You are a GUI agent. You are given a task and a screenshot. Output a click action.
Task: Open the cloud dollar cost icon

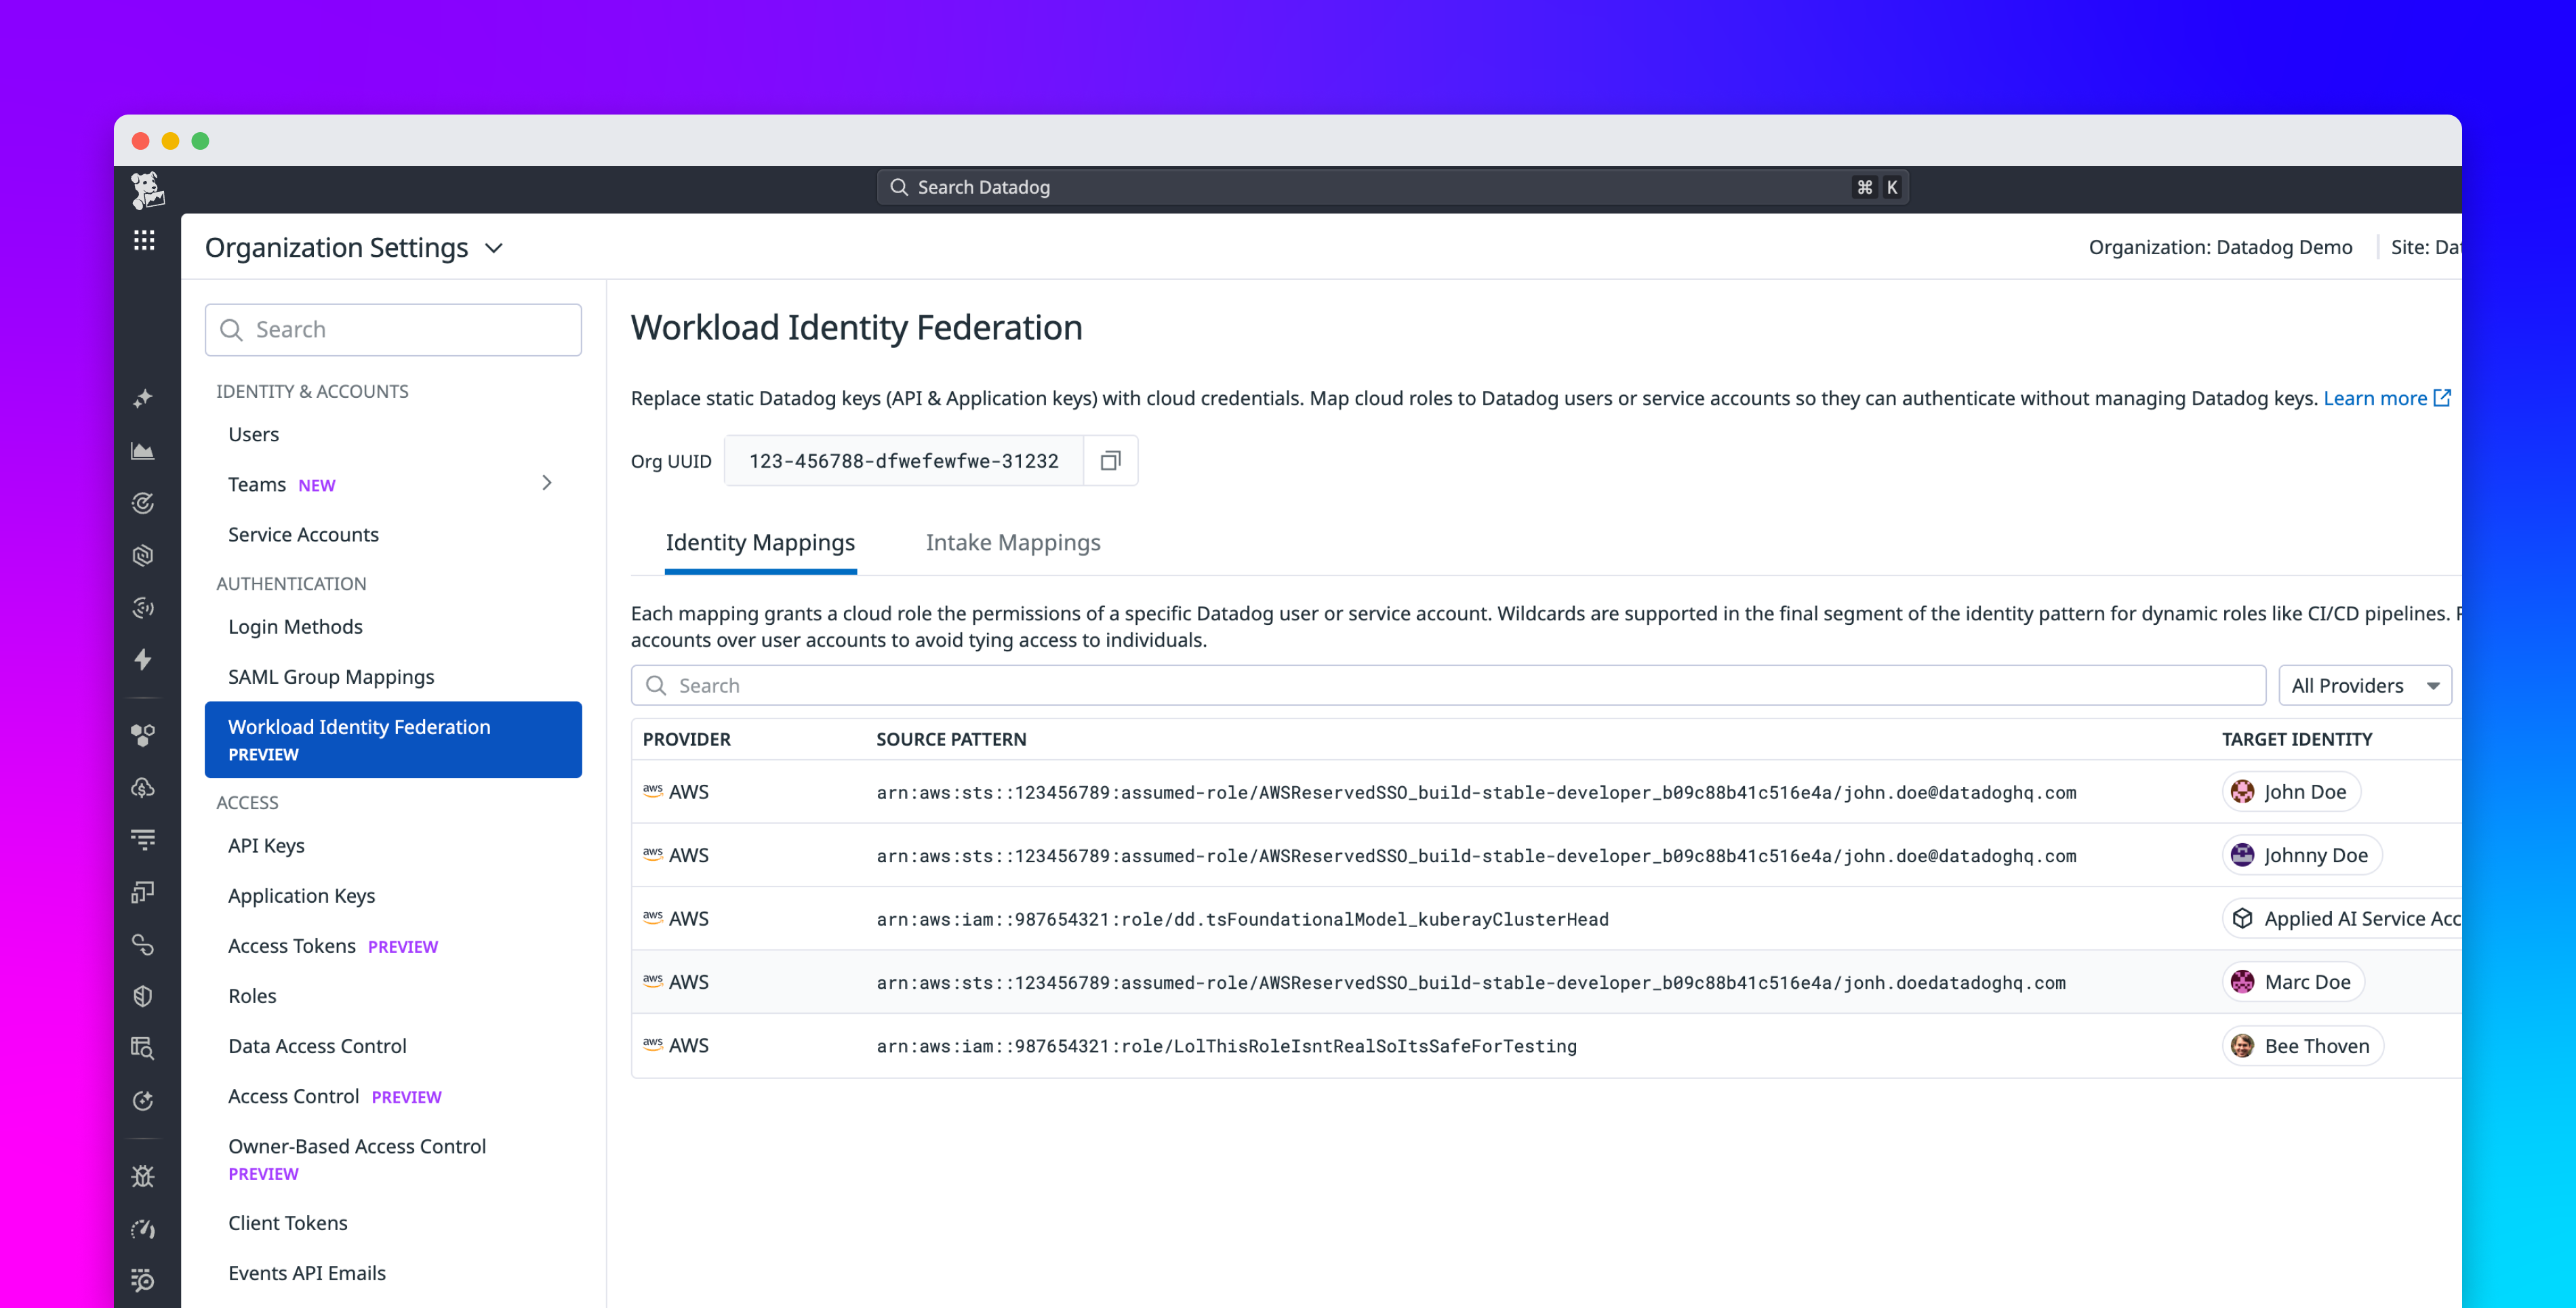pos(143,787)
